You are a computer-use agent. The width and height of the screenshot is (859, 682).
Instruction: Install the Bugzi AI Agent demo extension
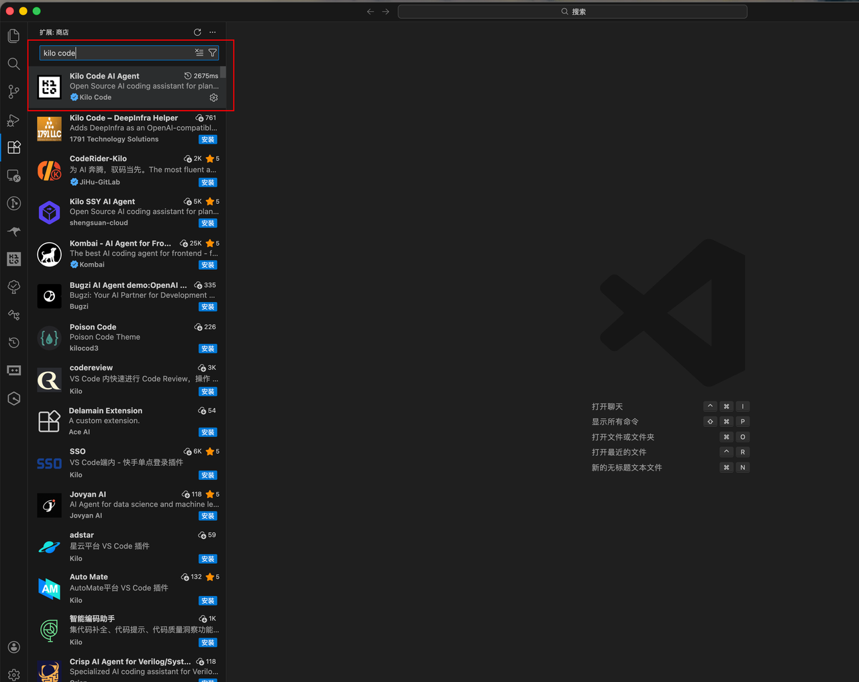(208, 307)
